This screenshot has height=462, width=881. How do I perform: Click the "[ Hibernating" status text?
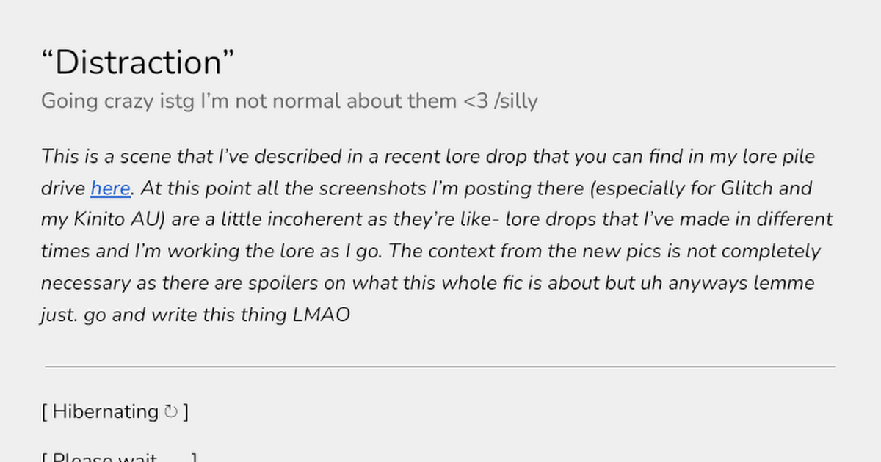tap(100, 412)
